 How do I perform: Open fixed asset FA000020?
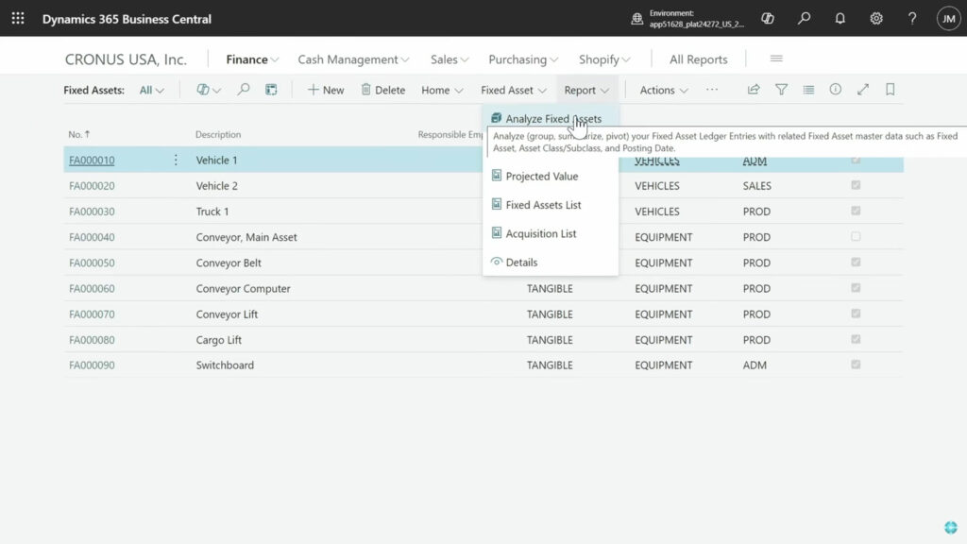(92, 186)
